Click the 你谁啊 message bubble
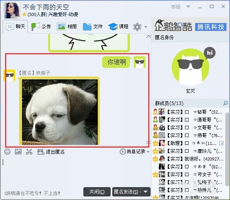230x200 pixels. (117, 62)
